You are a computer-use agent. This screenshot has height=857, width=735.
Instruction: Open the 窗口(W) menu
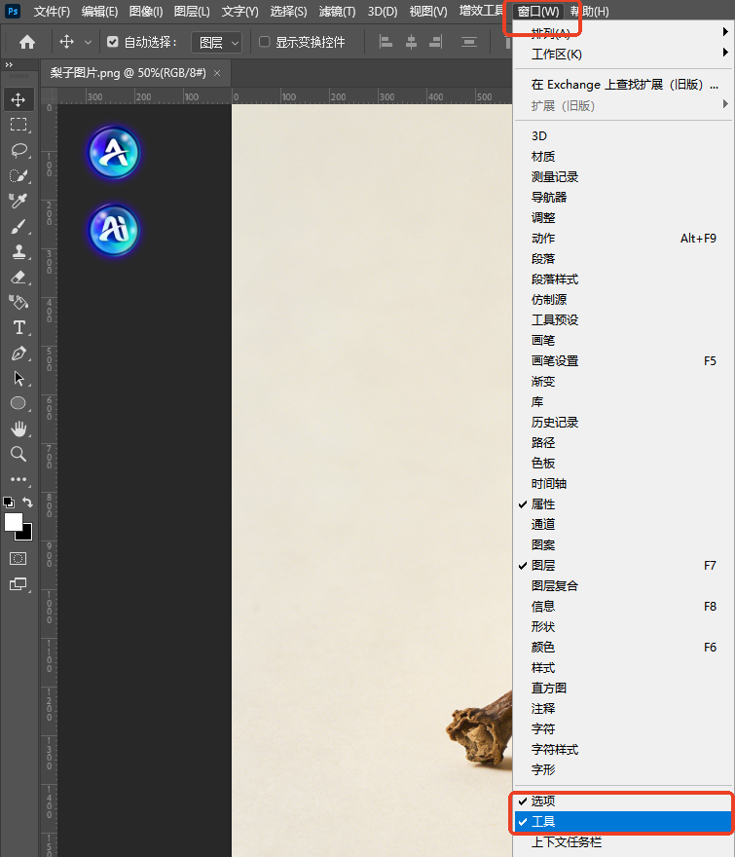(538, 12)
